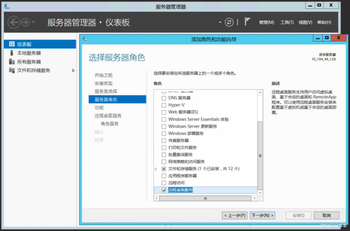Go to the 远程桌面服务 wizard step
The image size is (350, 231).
point(108,116)
